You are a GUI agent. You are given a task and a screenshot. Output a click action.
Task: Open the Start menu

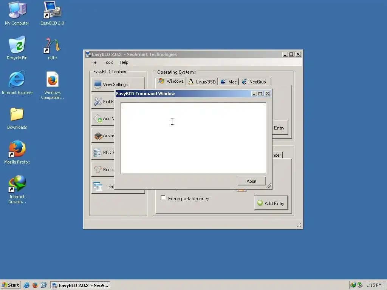[10, 285]
